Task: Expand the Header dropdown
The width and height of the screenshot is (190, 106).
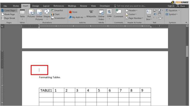Action: pyautogui.click(x=131, y=10)
